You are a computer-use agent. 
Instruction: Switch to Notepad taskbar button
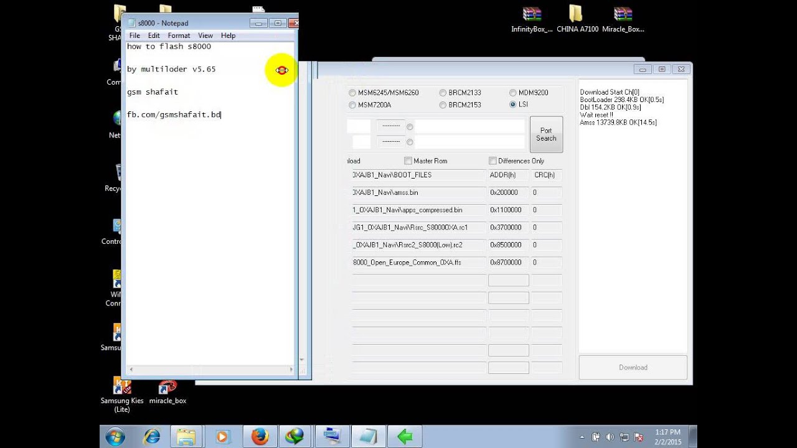coord(369,437)
